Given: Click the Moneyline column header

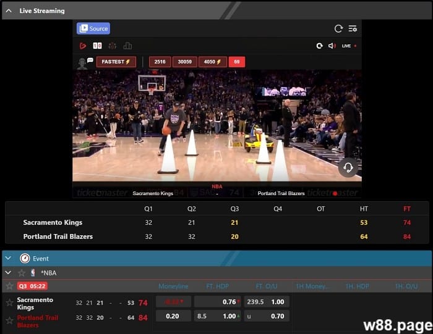Looking at the screenshot, I should coord(173,286).
